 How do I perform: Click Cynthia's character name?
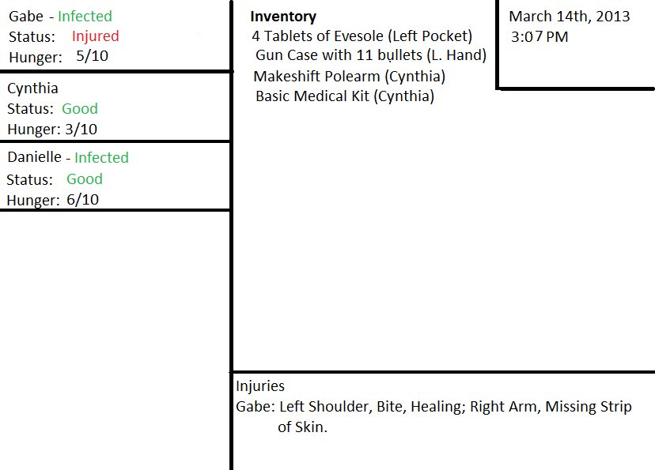click(32, 88)
